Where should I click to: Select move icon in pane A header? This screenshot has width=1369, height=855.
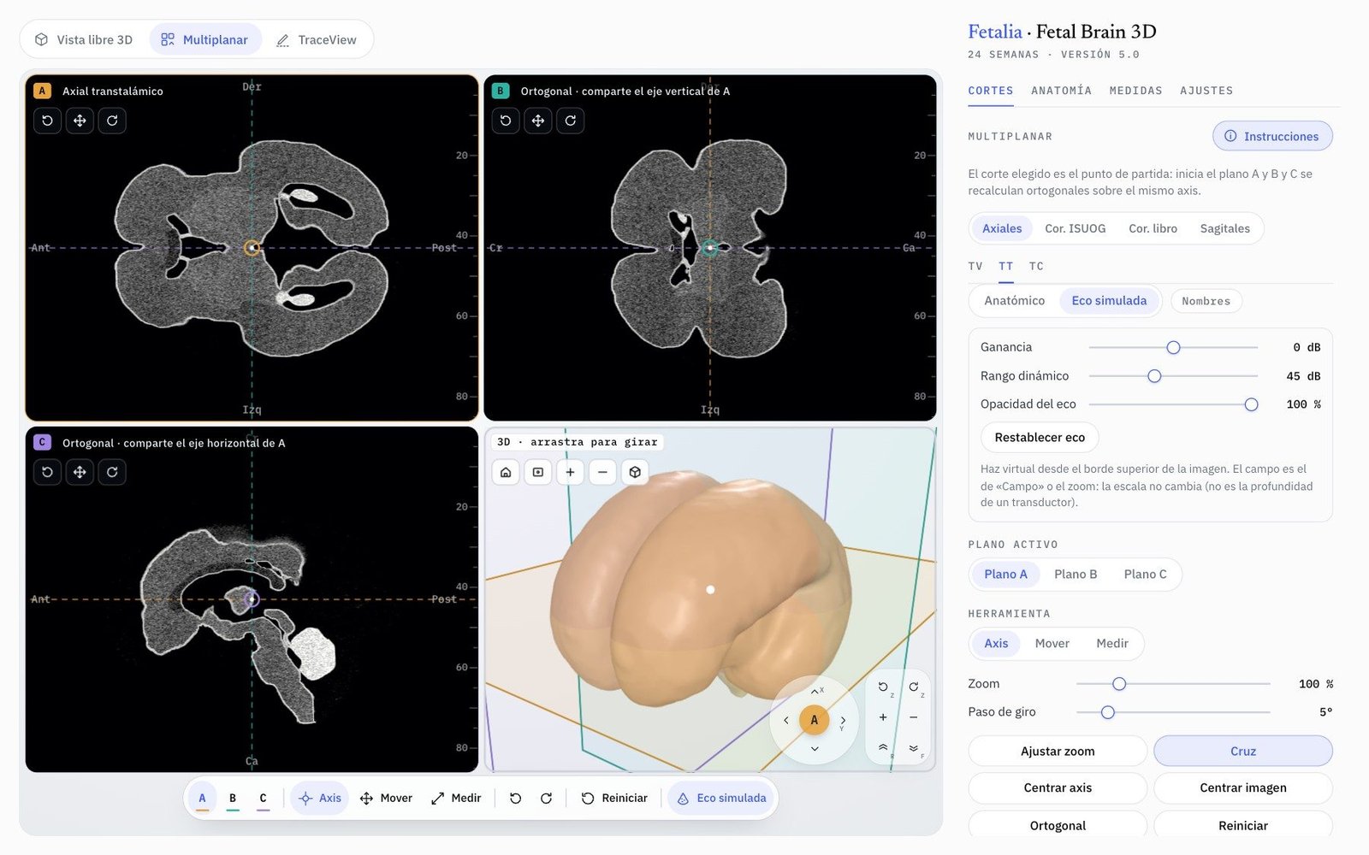point(80,121)
